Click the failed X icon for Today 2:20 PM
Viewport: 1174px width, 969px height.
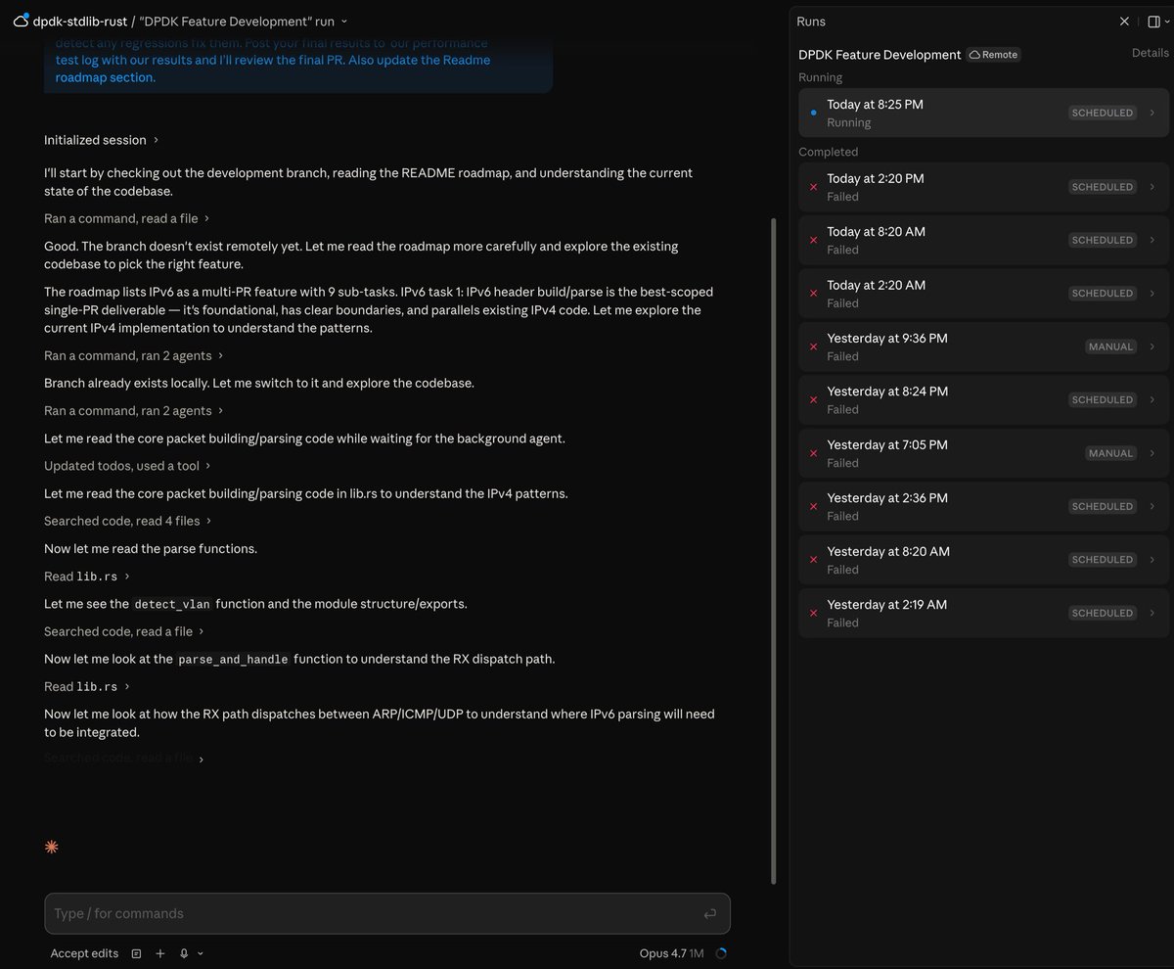813,187
